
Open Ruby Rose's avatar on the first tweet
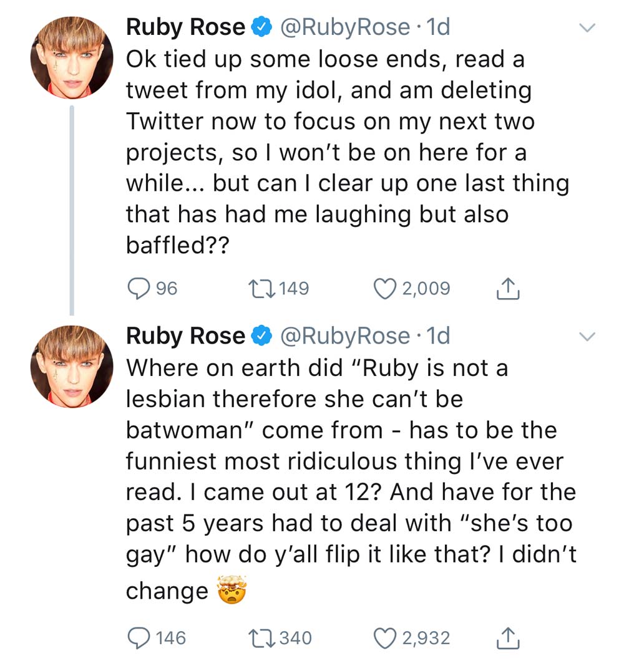coord(72,57)
